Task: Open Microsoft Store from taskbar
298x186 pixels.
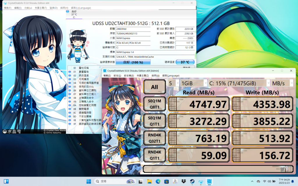Action: tap(166, 182)
